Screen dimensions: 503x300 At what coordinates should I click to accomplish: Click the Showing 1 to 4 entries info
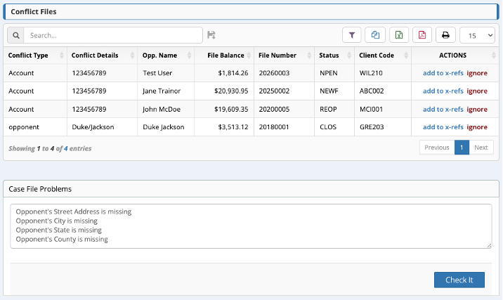click(x=50, y=148)
